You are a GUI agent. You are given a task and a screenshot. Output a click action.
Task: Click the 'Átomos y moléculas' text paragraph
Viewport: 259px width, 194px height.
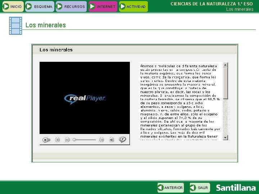click(180, 101)
